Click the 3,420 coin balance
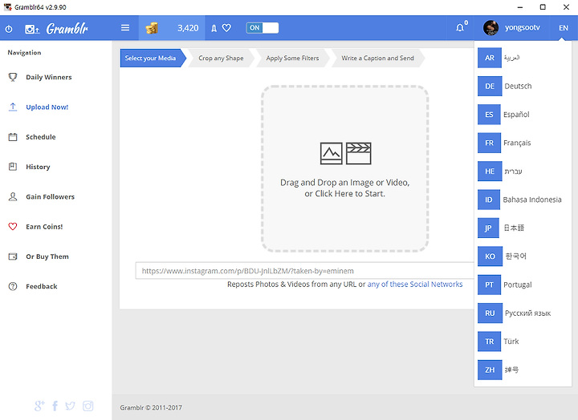 (188, 28)
